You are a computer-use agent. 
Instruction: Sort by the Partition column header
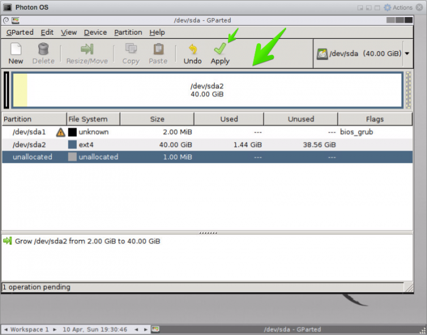click(34, 119)
